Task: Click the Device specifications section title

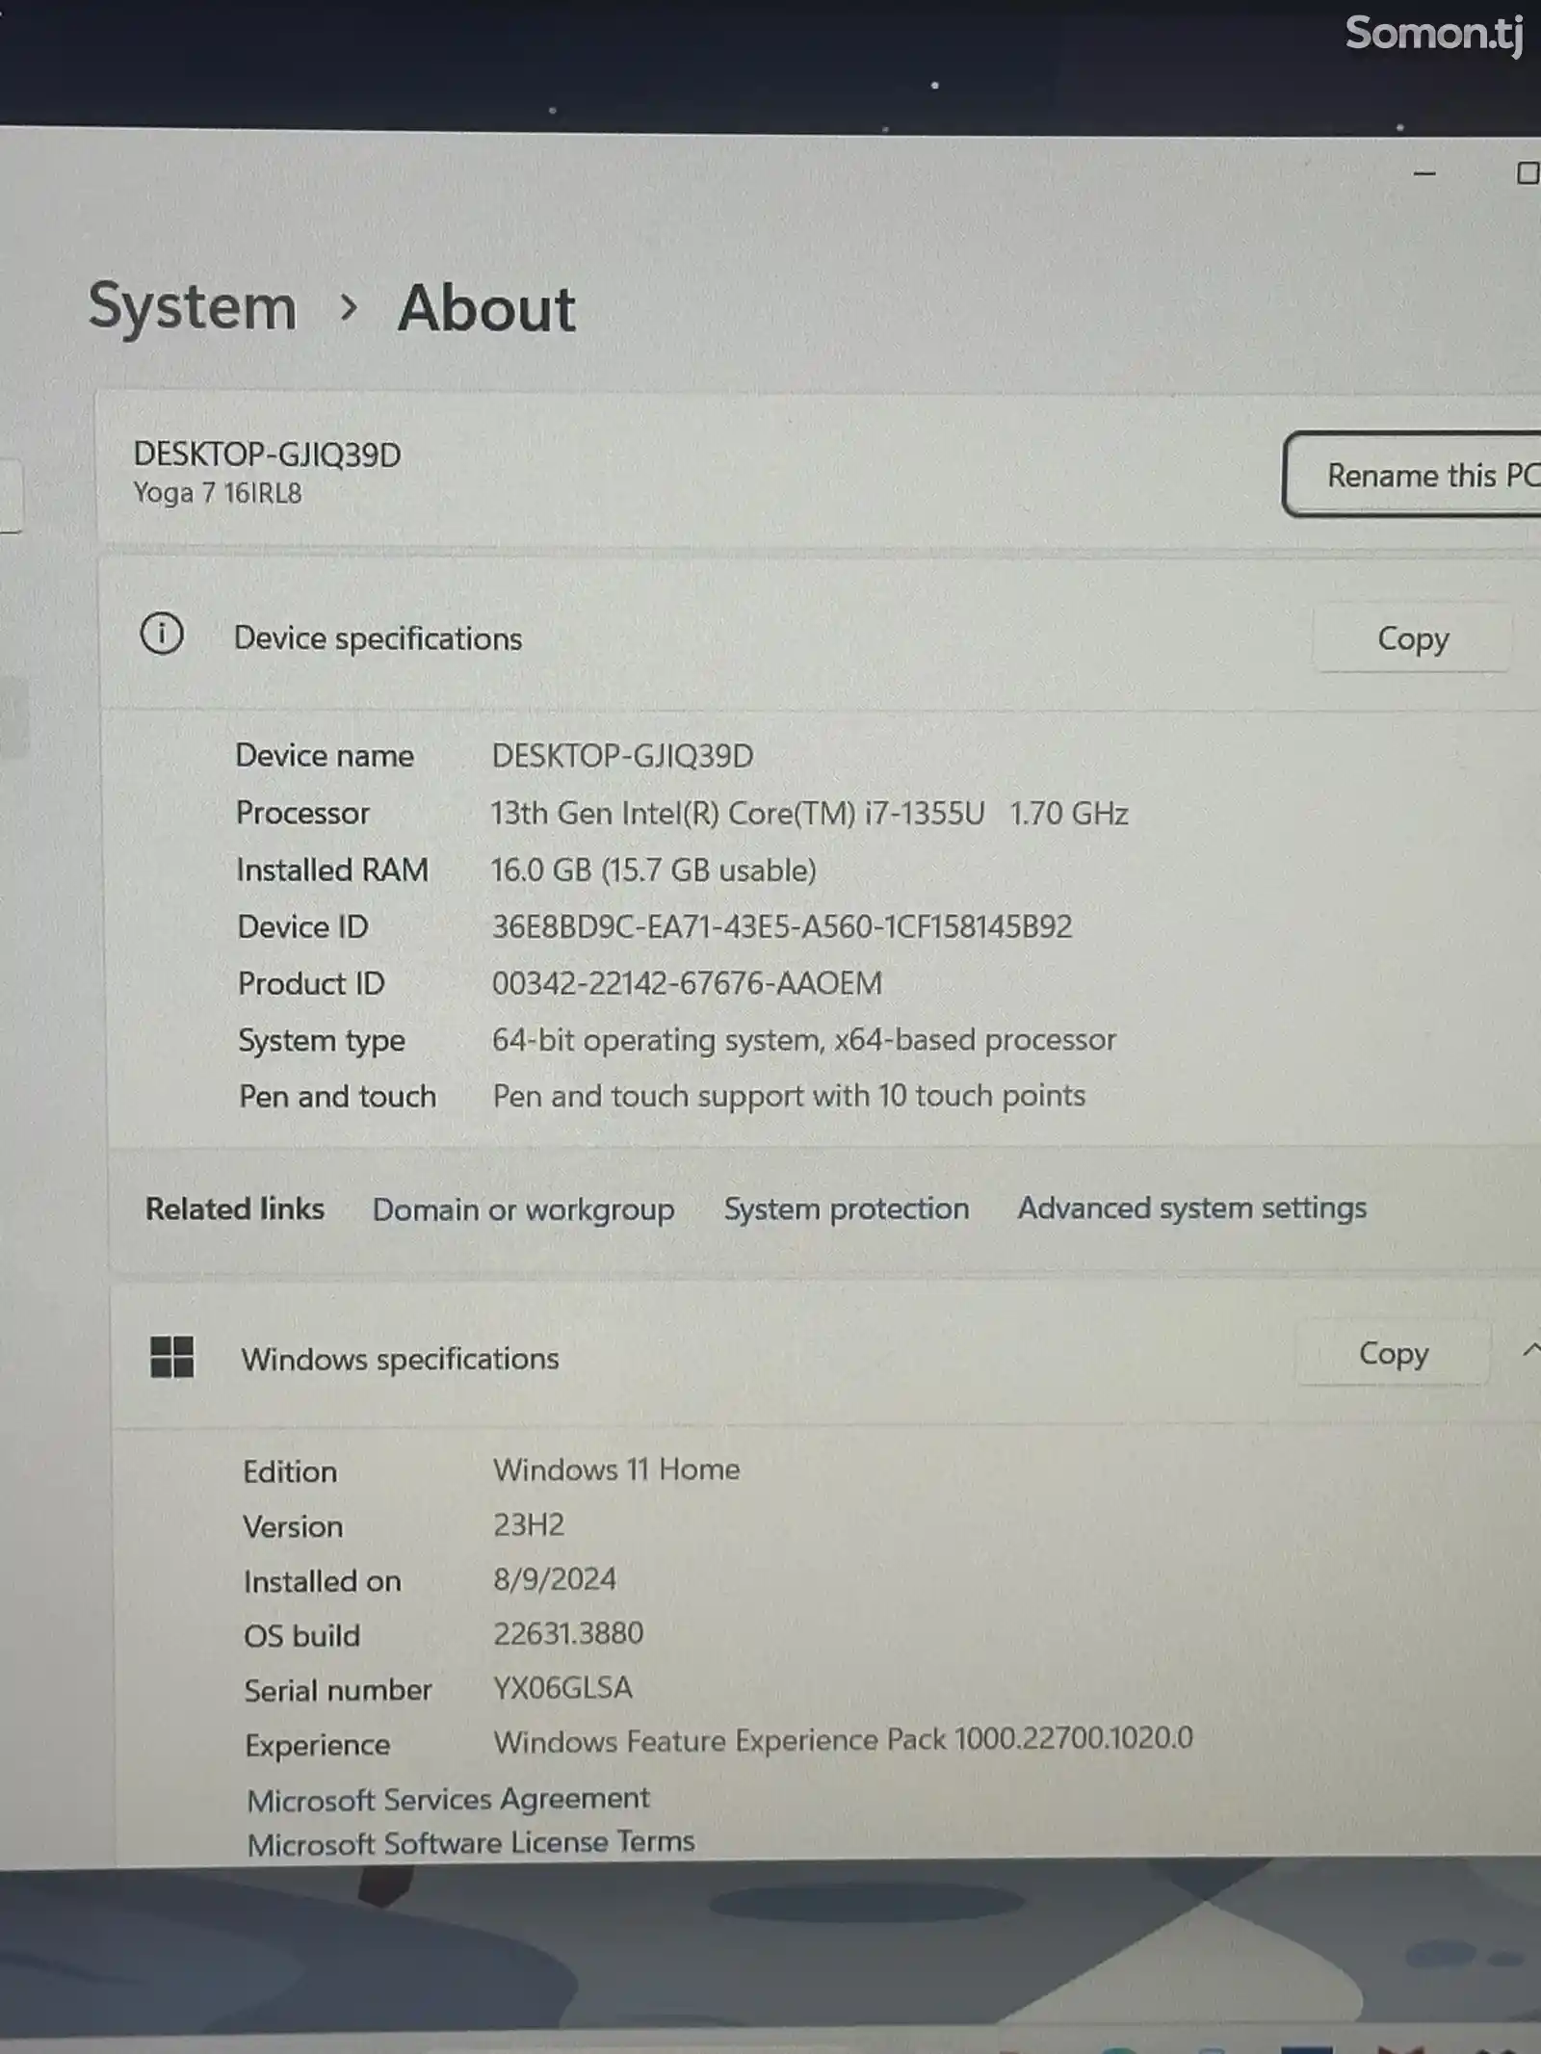Action: [x=378, y=638]
